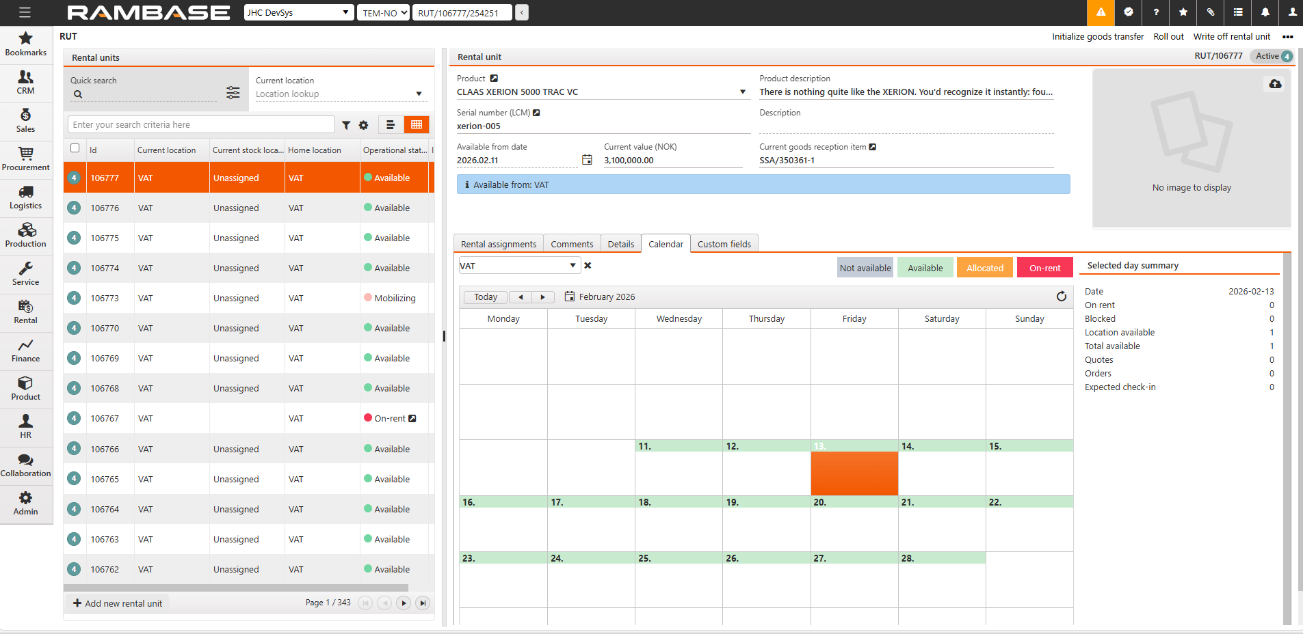This screenshot has height=634, width=1303.
Task: Click Initialize goods transfer
Action: [1098, 37]
